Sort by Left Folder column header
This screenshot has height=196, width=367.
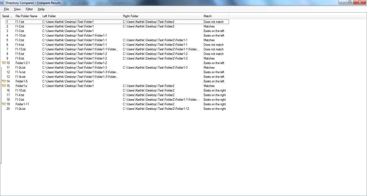pyautogui.click(x=81, y=16)
